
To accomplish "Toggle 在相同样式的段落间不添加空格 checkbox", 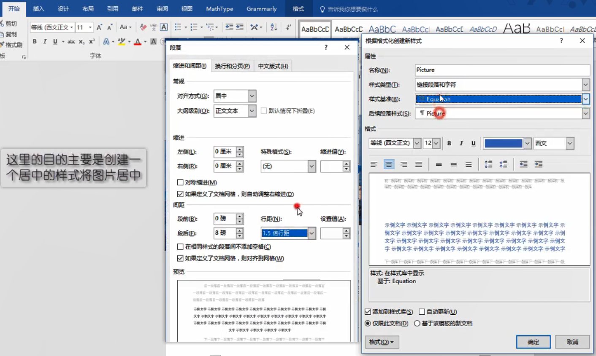I will (180, 247).
